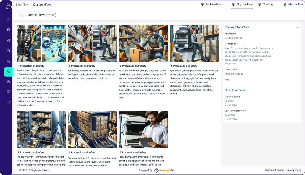Collapse the Primary Information panel chevron
This screenshot has height=175, width=305.
tap(298, 27)
